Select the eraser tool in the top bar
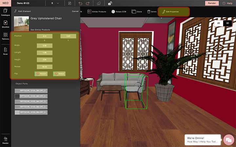Screen dimensions: 236x147 coord(99,3)
